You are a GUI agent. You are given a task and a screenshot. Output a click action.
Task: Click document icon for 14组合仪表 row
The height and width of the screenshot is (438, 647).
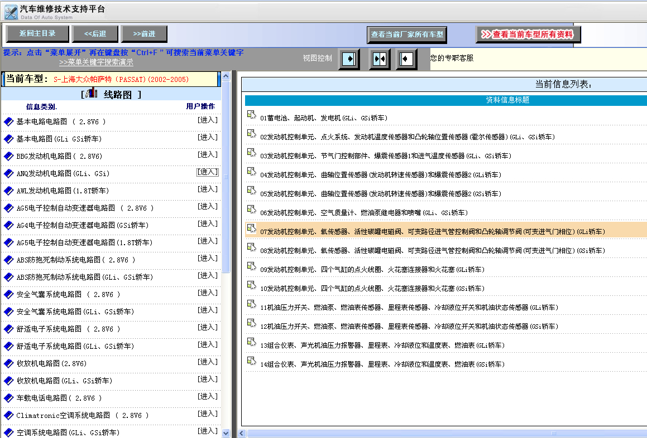[x=251, y=361]
